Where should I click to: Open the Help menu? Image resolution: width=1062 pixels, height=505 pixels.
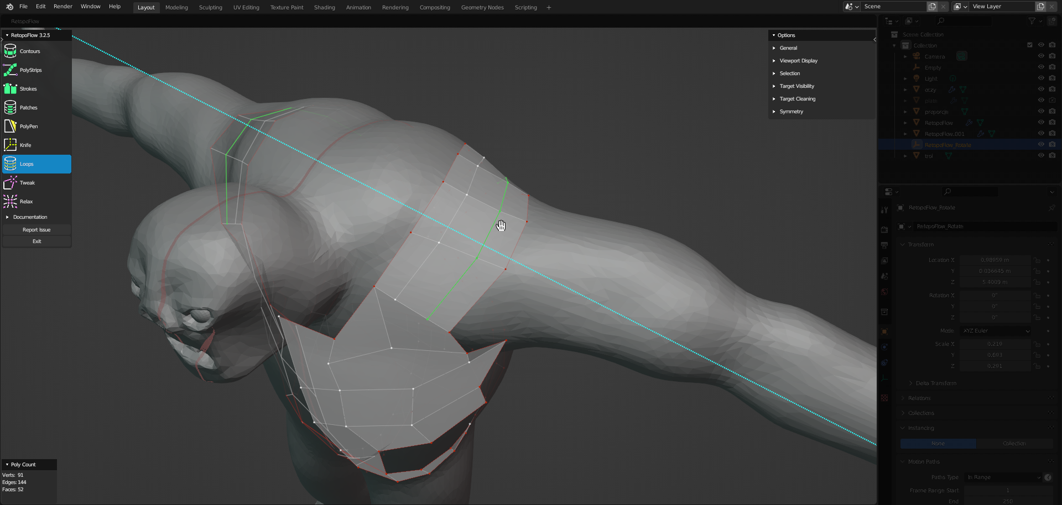[115, 7]
